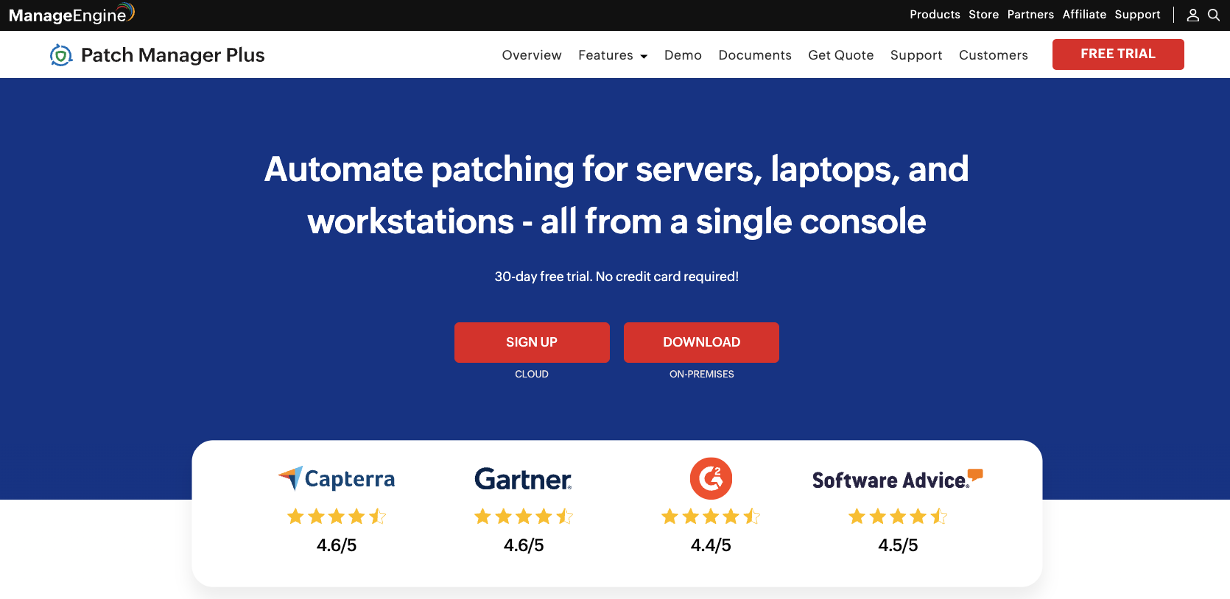Click the ON-PREMISES label under Download
The width and height of the screenshot is (1230, 599).
click(x=701, y=374)
